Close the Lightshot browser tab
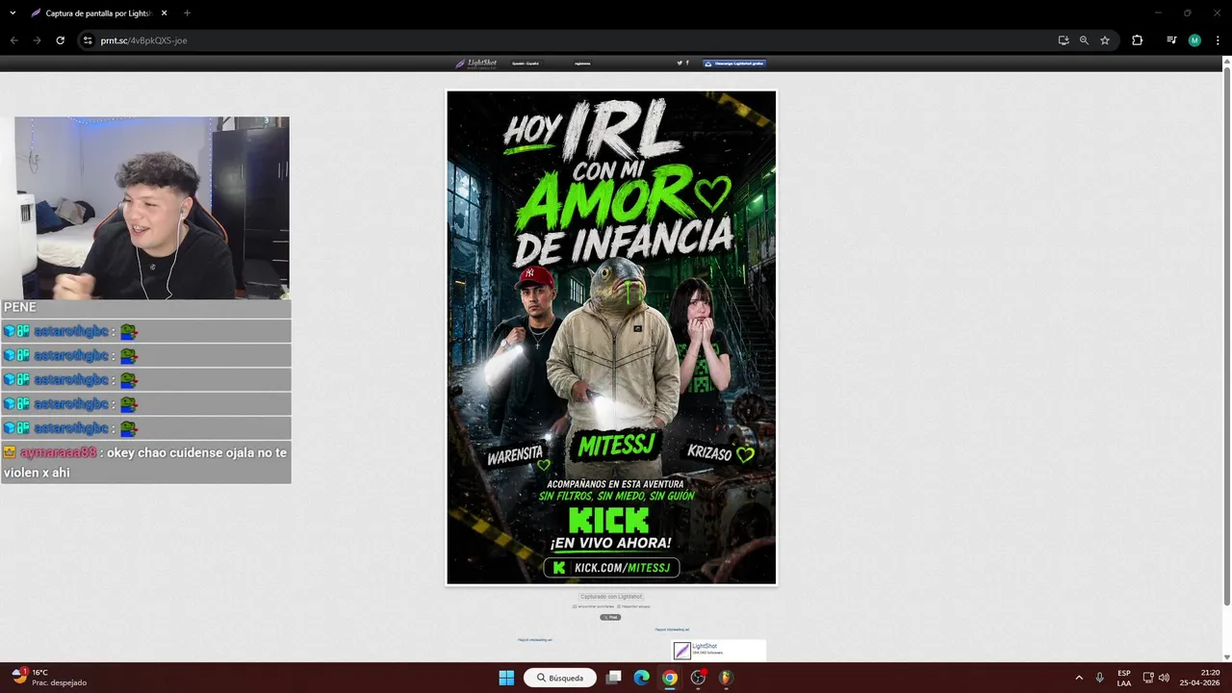The width and height of the screenshot is (1232, 693). [164, 13]
